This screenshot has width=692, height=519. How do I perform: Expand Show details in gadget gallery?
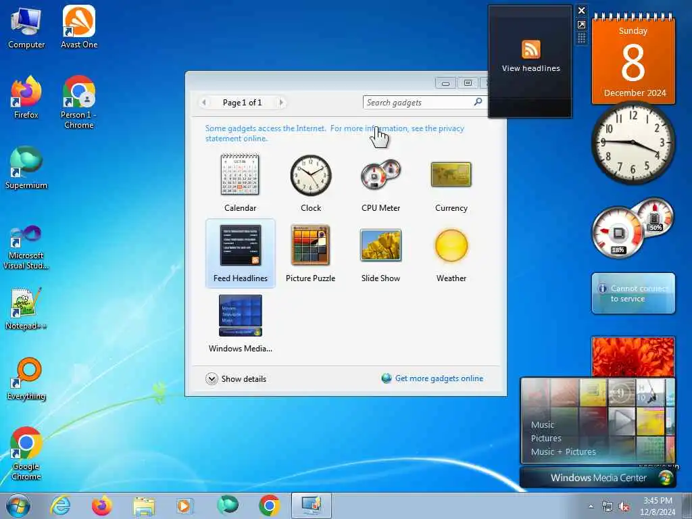click(x=236, y=378)
